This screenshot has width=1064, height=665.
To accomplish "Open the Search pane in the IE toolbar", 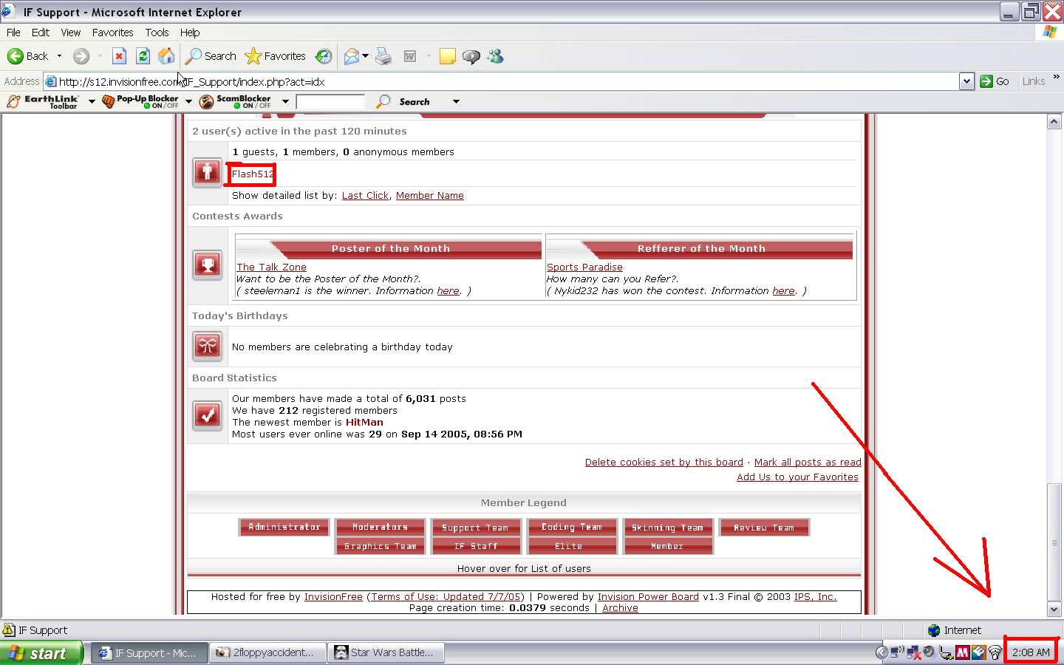I will (x=211, y=56).
